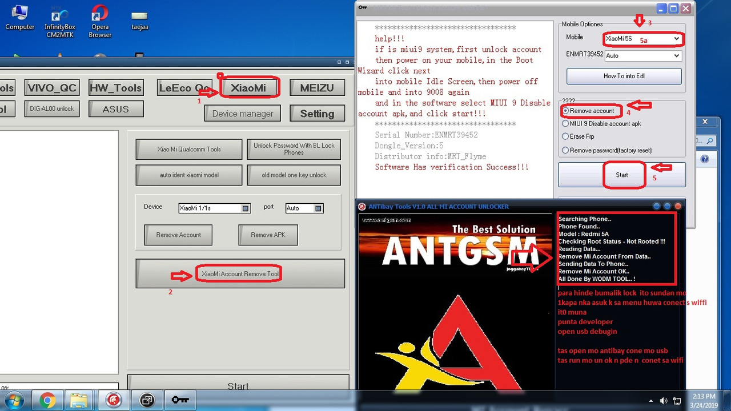The width and height of the screenshot is (731, 411).
Task: Open the Device dropdown XiaoMi 1/1s
Action: [x=214, y=208]
